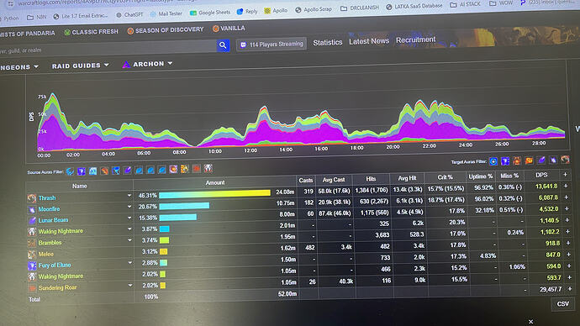The height and width of the screenshot is (326, 580).
Task: Open the Recruitment menu item
Action: click(x=416, y=39)
